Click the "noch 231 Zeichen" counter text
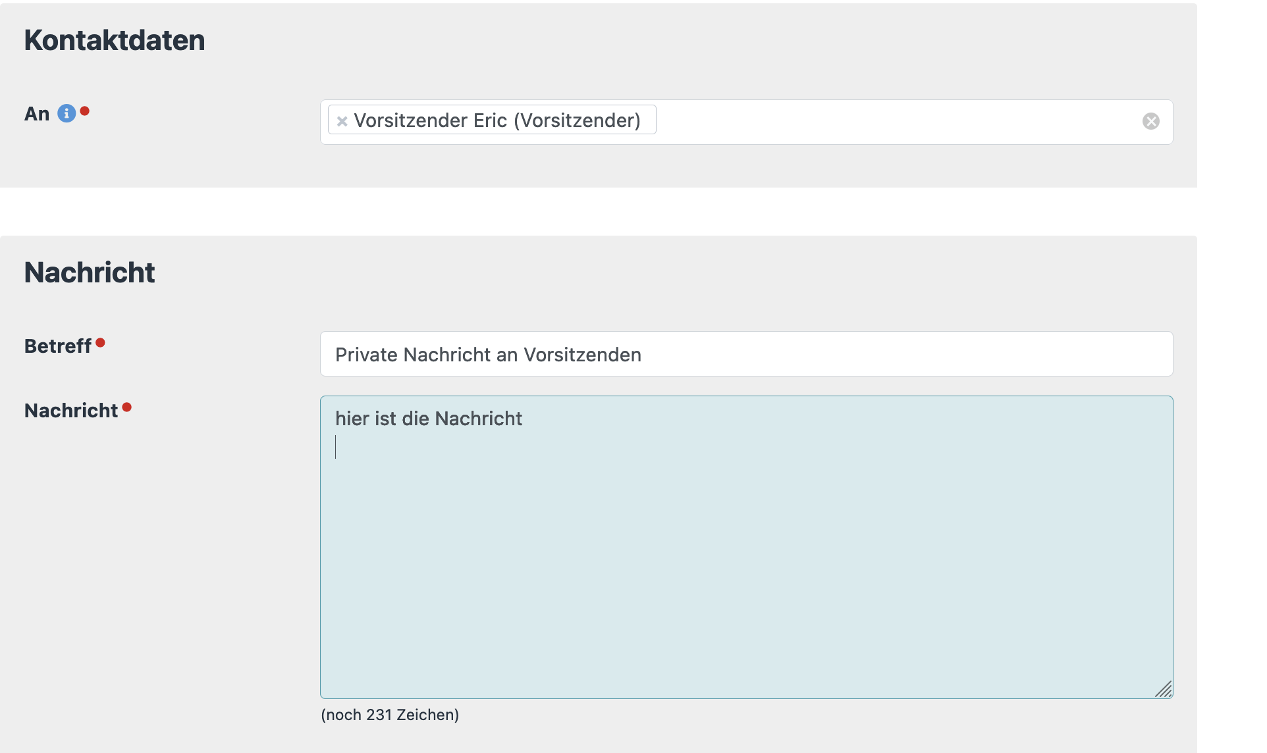 tap(390, 715)
